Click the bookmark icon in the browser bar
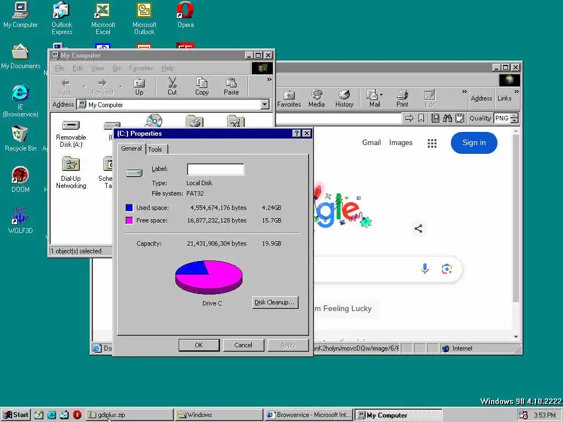This screenshot has width=563, height=422. coord(421,118)
